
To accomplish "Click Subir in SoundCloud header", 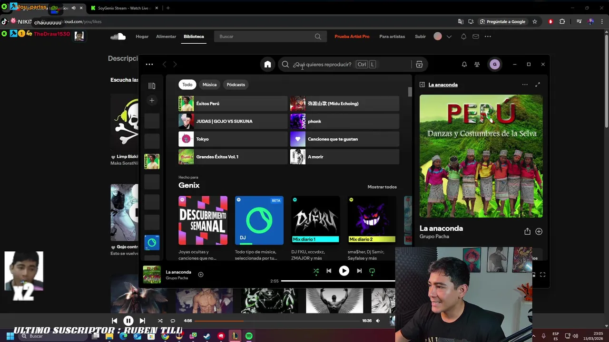I will click(420, 37).
